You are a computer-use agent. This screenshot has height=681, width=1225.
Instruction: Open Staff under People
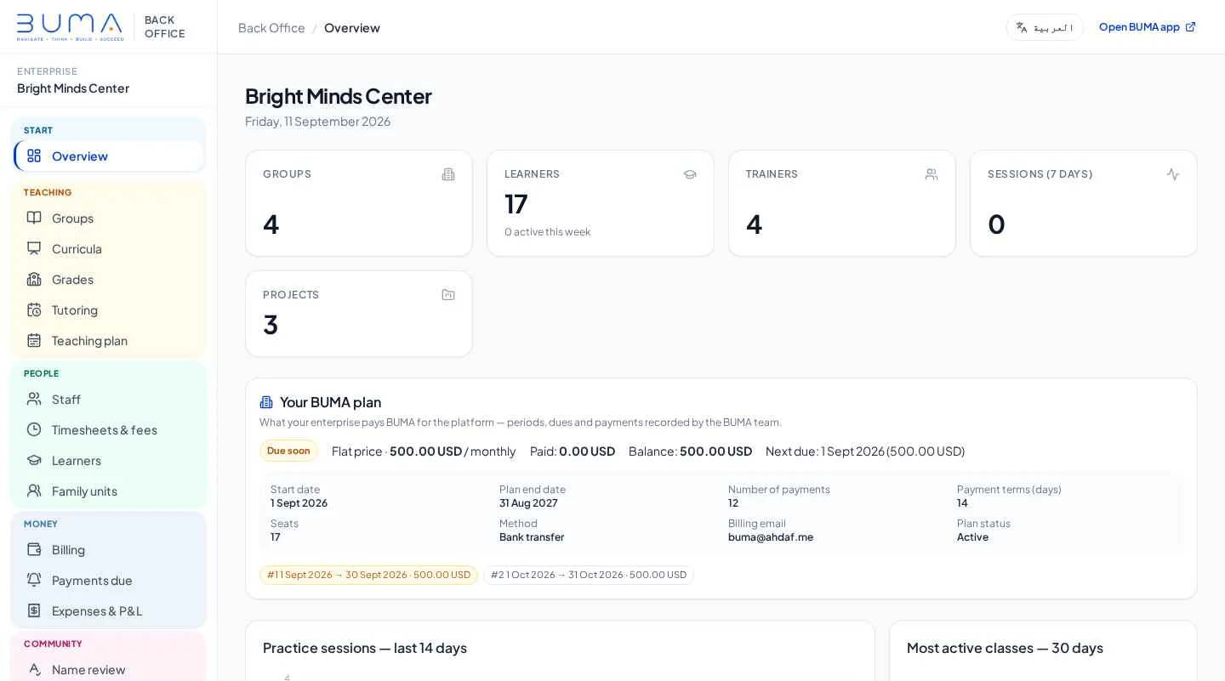pyautogui.click(x=109, y=399)
